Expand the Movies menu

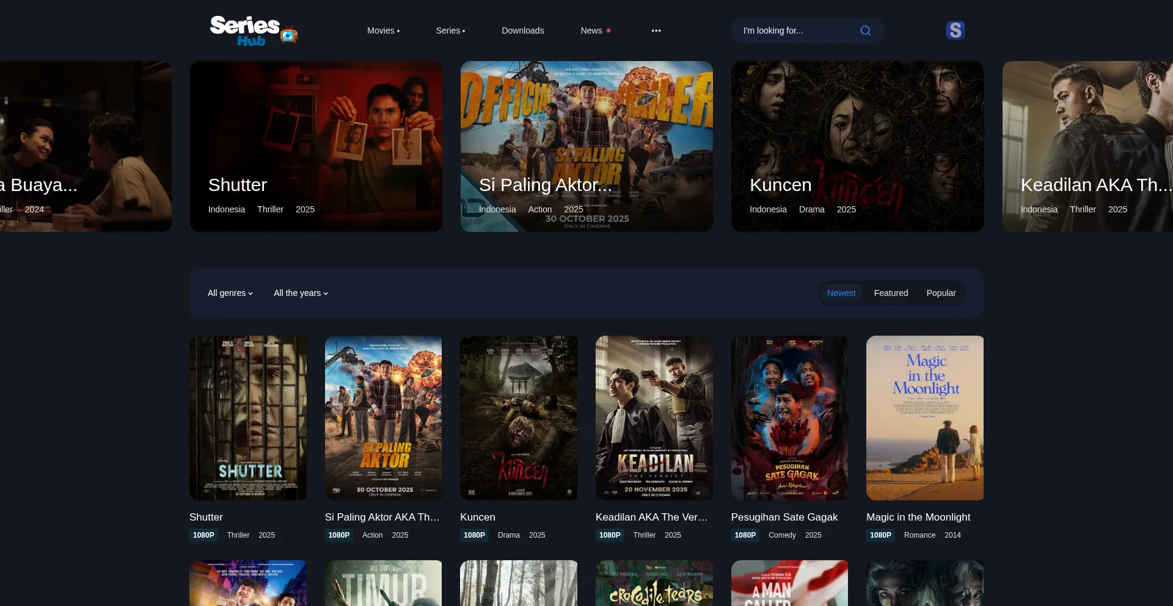click(x=383, y=31)
